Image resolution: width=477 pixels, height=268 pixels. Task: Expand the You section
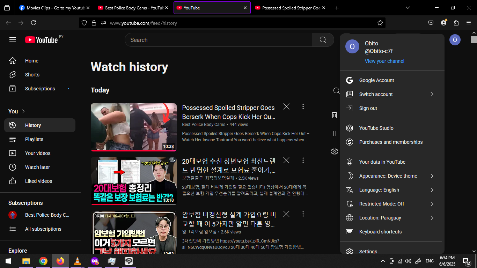(x=17, y=111)
